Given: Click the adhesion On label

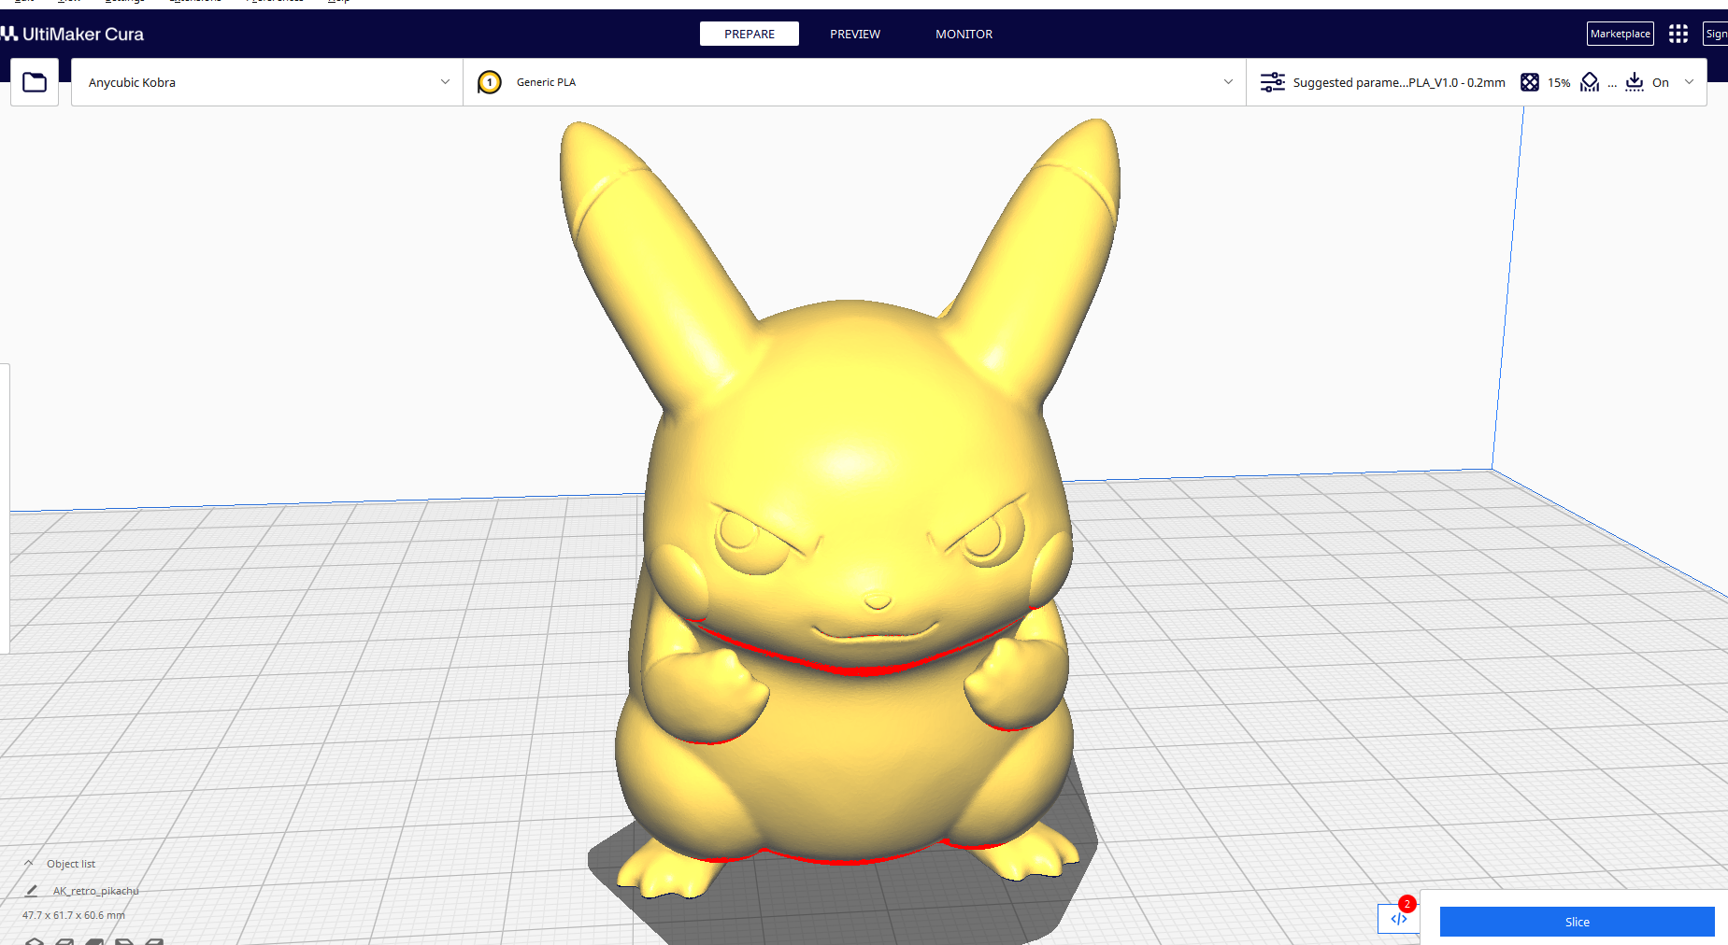Looking at the screenshot, I should 1661,82.
